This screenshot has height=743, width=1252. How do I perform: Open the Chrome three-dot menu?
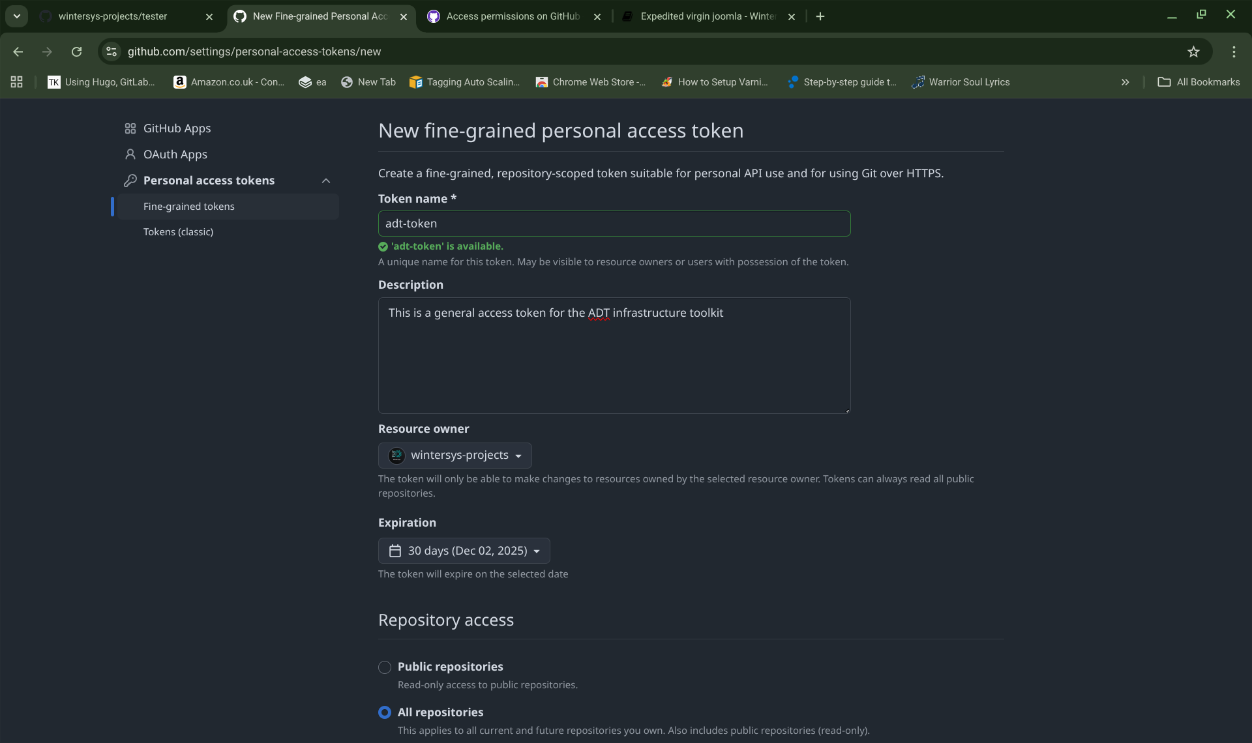click(1234, 51)
